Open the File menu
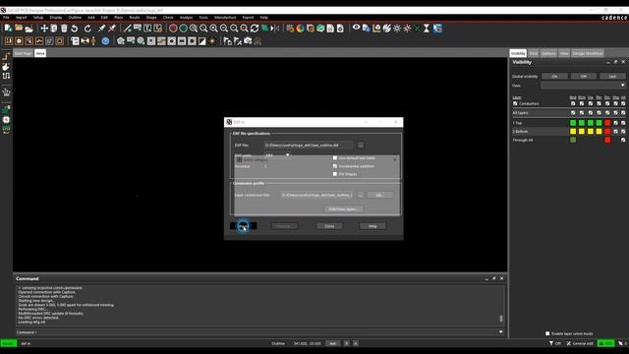This screenshot has height=354, width=629. coord(6,18)
